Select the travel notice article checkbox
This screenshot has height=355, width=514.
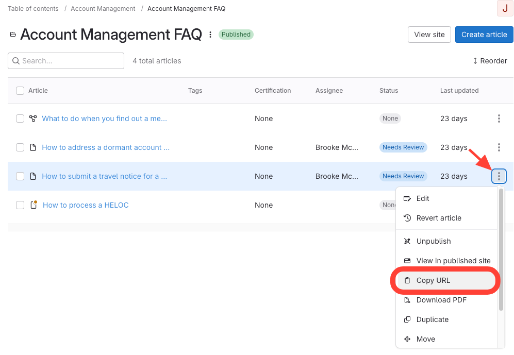20,176
